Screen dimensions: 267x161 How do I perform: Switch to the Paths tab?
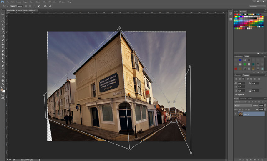point(250,99)
